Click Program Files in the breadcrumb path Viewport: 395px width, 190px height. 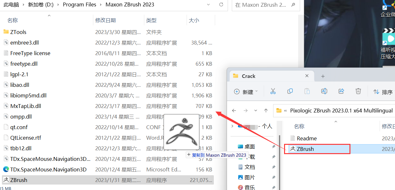point(80,4)
